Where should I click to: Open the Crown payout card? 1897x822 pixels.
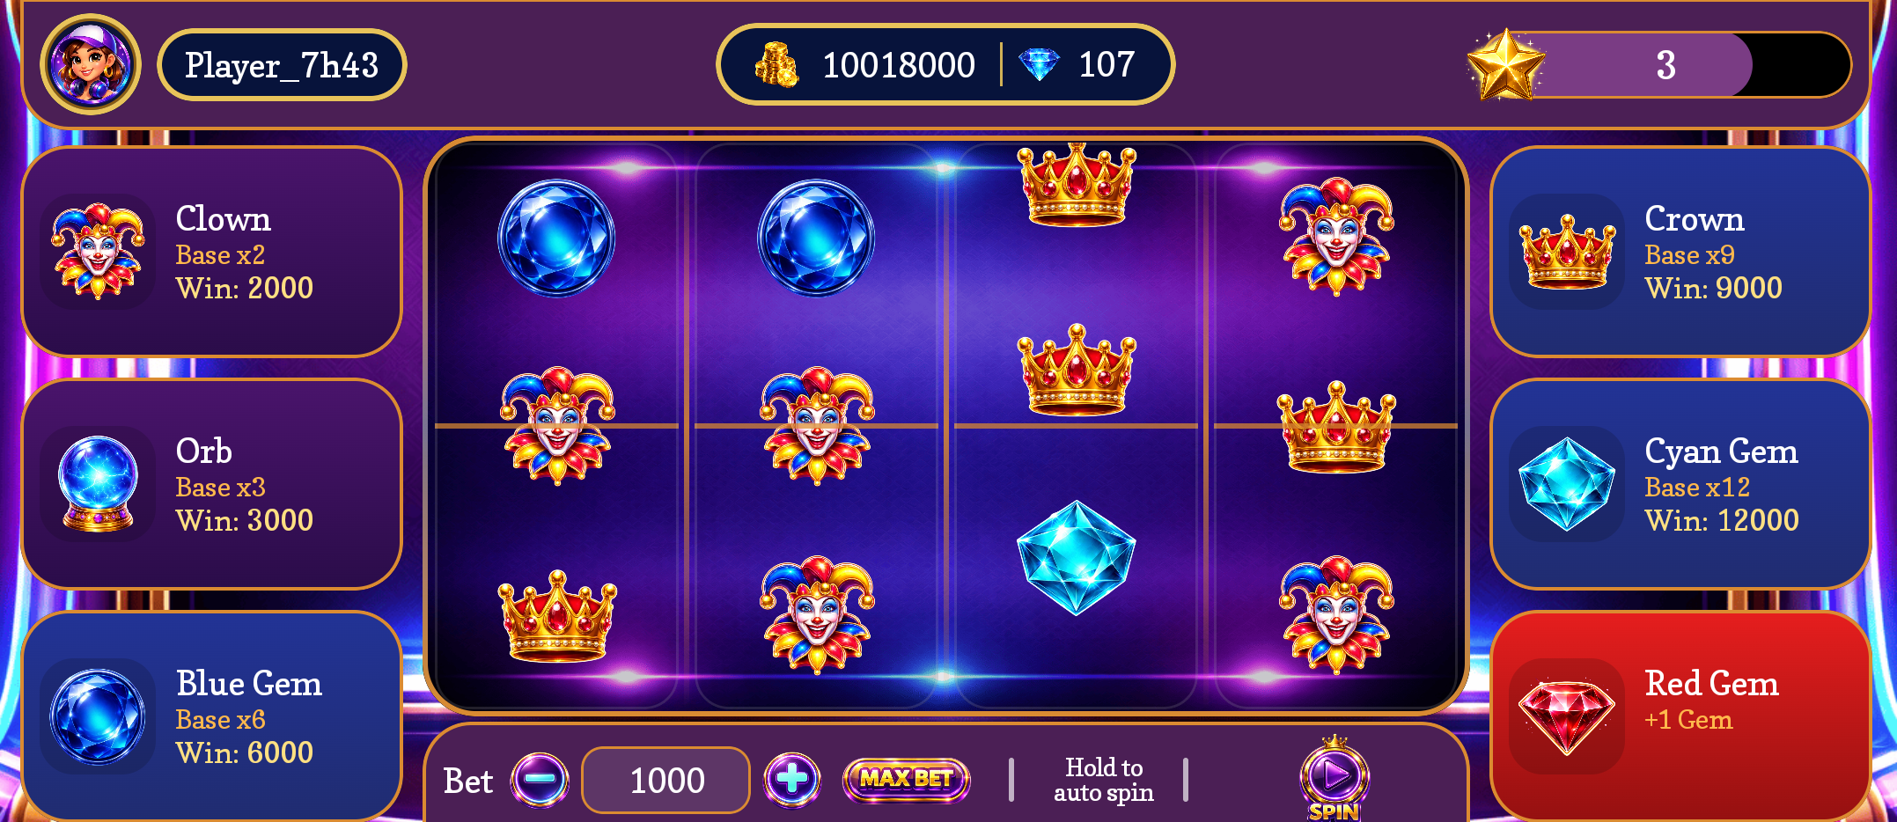[x=1680, y=252]
